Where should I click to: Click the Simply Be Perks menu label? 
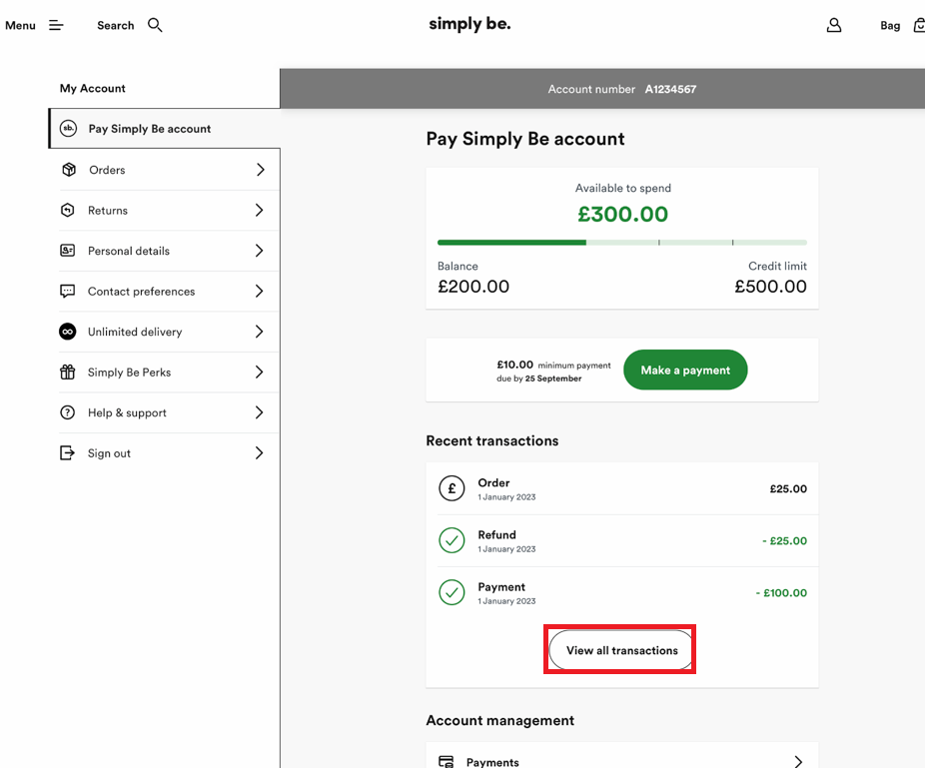coord(129,373)
